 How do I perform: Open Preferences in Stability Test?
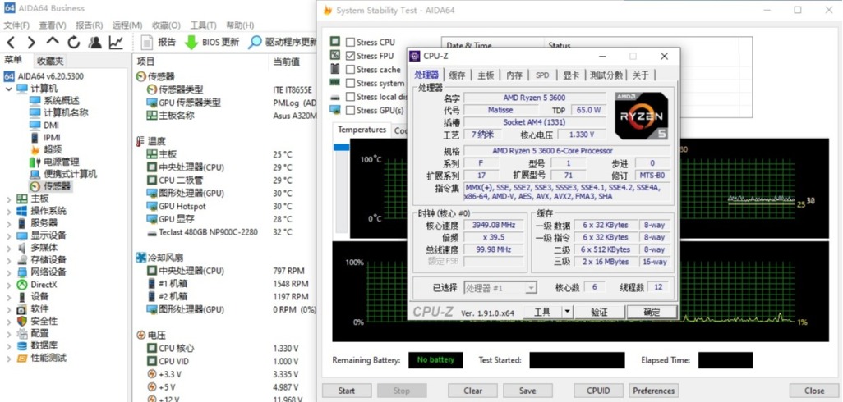654,391
